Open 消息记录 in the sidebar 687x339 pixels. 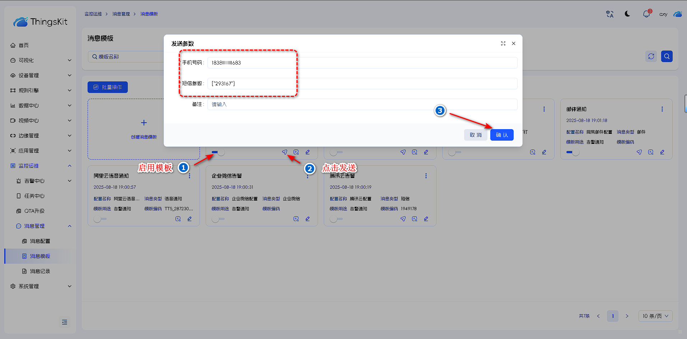coord(40,271)
